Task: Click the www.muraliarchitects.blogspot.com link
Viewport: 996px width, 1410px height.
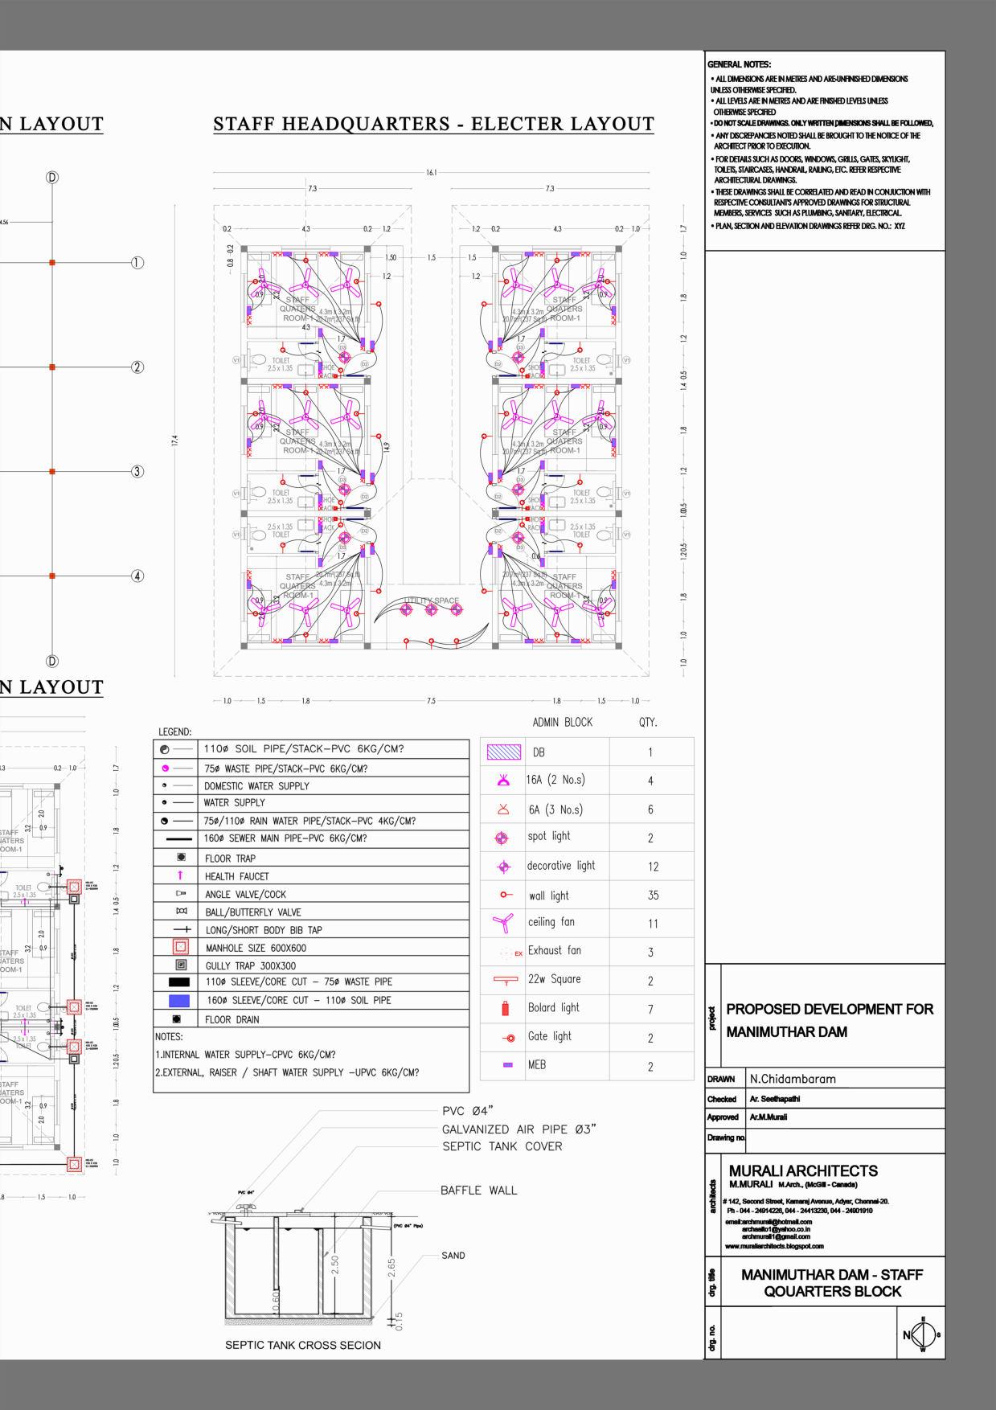Action: click(774, 1246)
